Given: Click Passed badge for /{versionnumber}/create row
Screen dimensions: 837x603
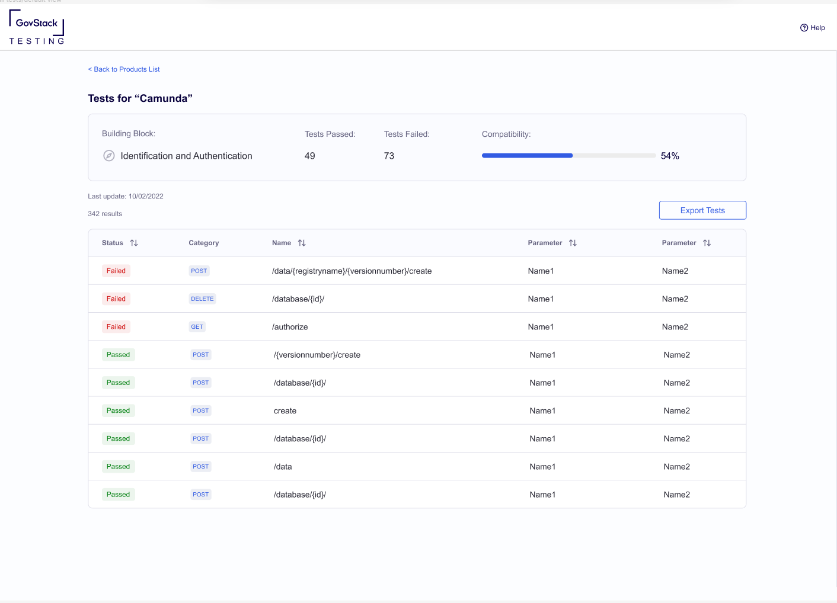Looking at the screenshot, I should click(x=118, y=355).
